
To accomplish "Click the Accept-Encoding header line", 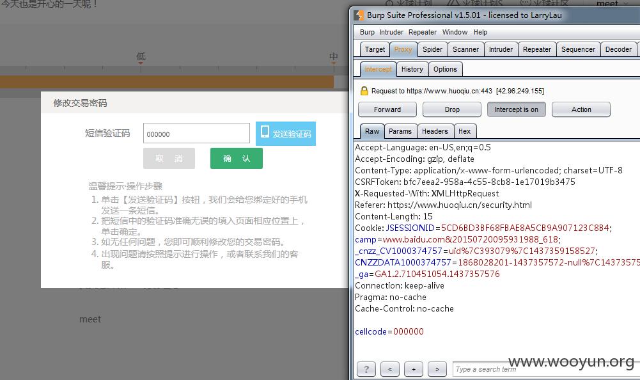I will (414, 159).
